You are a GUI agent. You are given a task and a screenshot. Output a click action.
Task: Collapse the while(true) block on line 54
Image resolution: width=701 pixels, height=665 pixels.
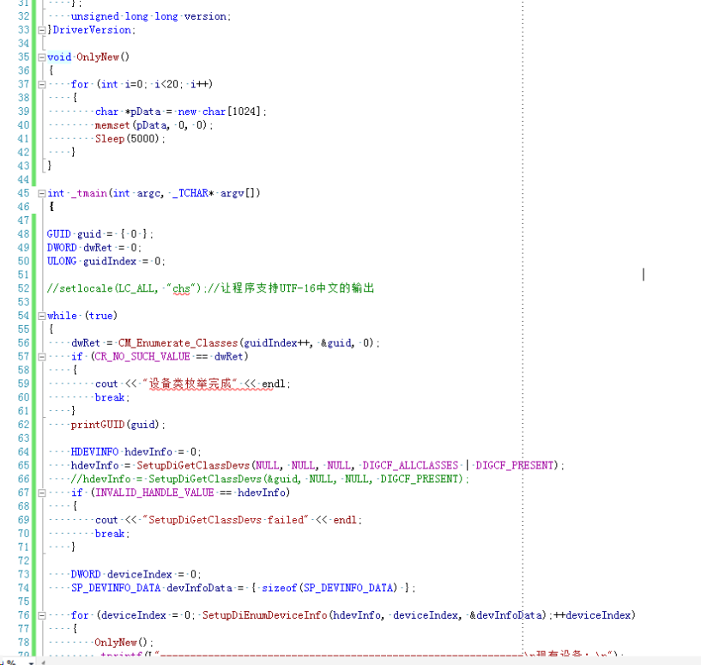click(x=41, y=316)
